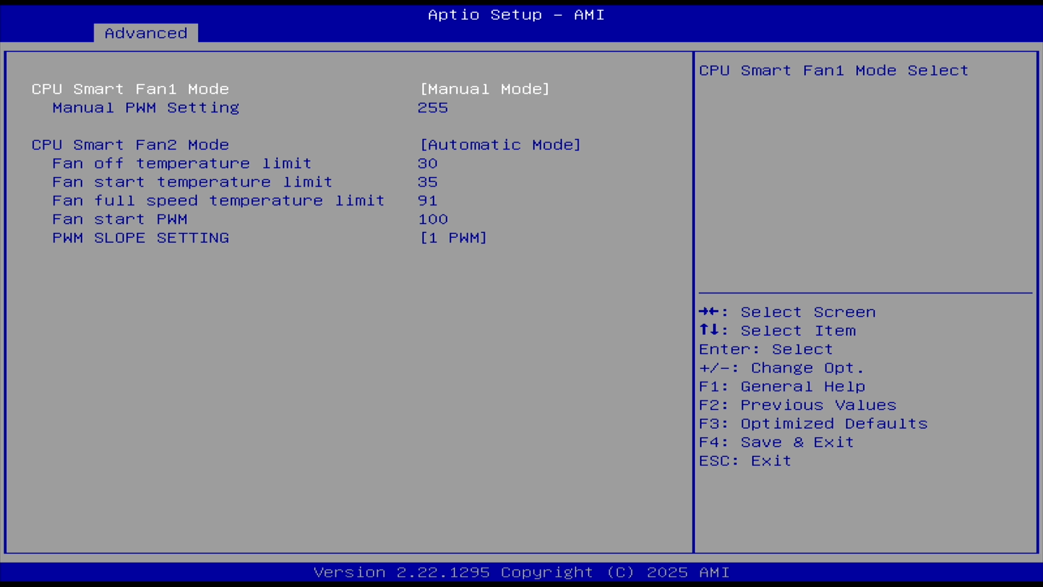Click the Aptio Setup - AMI title
The height and width of the screenshot is (587, 1043).
[516, 15]
